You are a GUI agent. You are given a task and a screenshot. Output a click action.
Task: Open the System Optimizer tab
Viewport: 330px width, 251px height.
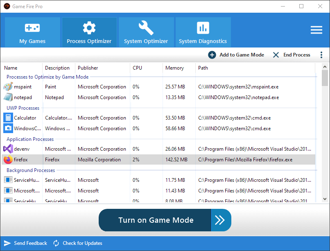(x=146, y=32)
